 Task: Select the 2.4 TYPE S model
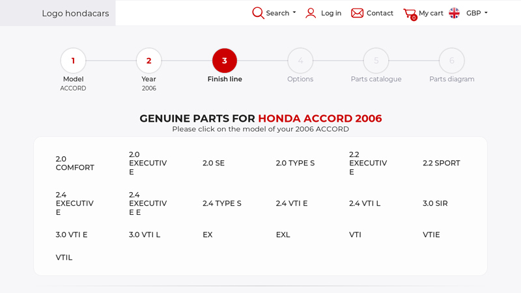click(x=222, y=203)
